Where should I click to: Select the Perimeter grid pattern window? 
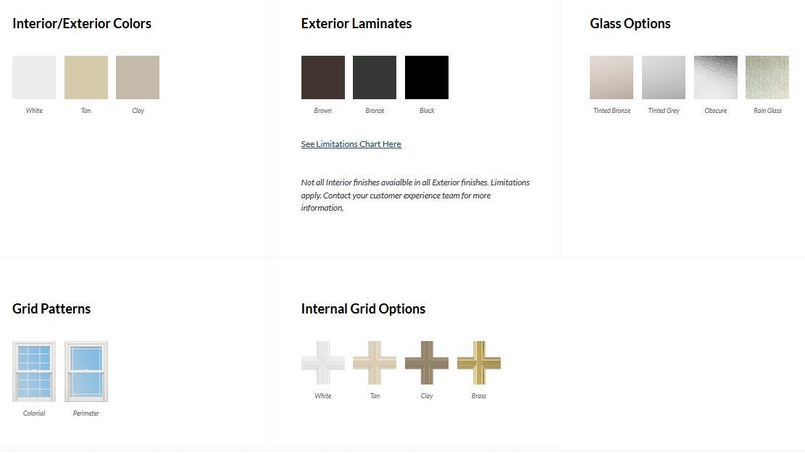click(x=86, y=371)
